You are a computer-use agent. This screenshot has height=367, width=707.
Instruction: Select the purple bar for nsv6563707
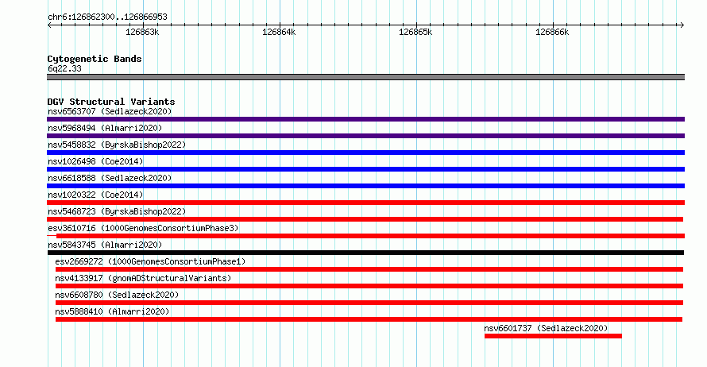[365, 119]
